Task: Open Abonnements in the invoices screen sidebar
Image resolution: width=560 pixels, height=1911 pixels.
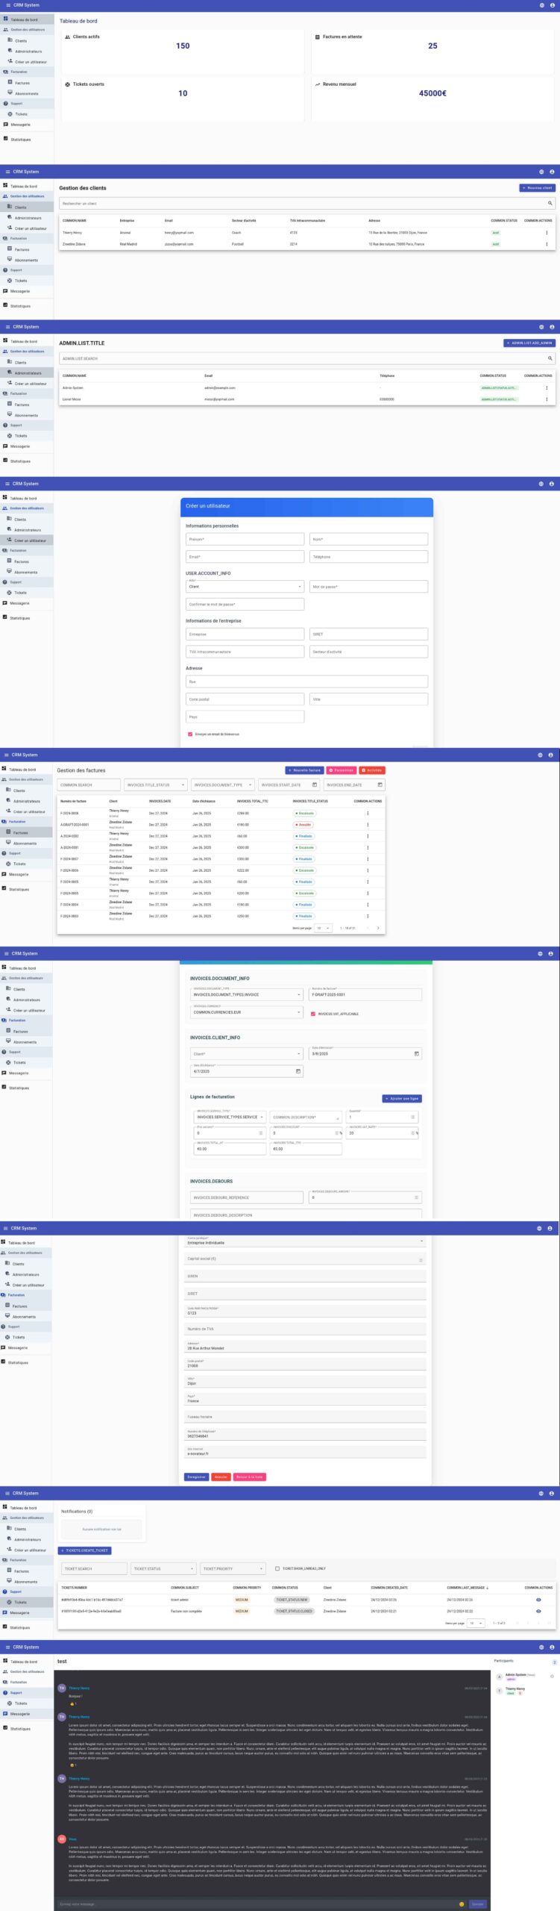Action: [25, 843]
